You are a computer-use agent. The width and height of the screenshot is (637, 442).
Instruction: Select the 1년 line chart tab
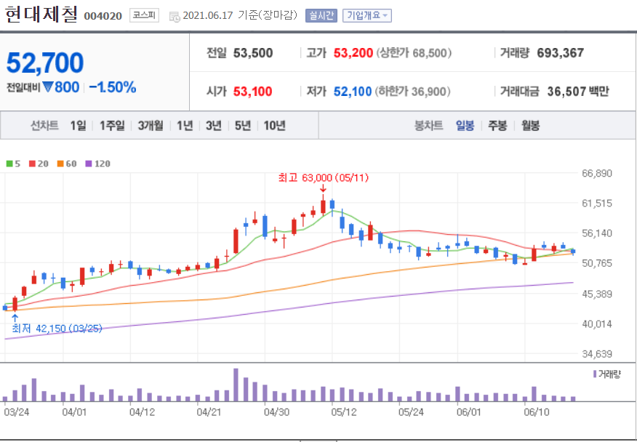pos(185,126)
